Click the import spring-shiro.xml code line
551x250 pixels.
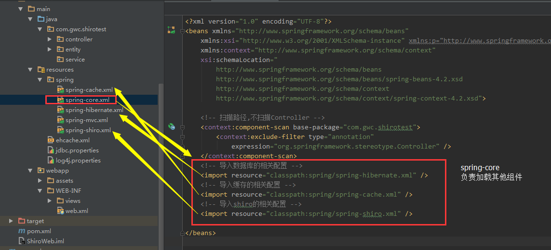[307, 213]
